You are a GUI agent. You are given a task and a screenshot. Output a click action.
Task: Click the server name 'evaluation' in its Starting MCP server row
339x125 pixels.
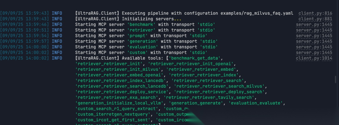click(143, 47)
